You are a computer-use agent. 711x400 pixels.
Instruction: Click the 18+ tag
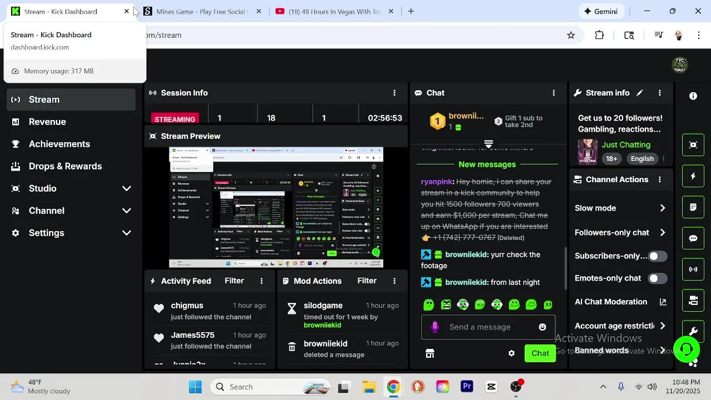612,158
